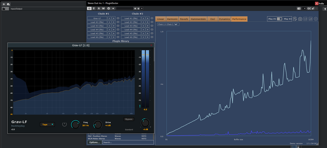Click the Read automation R button
The width and height of the screenshot is (327, 148).
coord(99,8)
